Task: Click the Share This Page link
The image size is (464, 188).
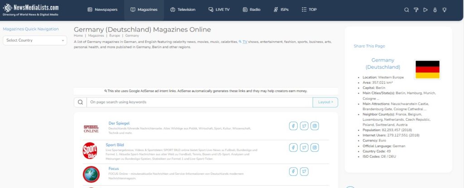Action: pos(369,46)
